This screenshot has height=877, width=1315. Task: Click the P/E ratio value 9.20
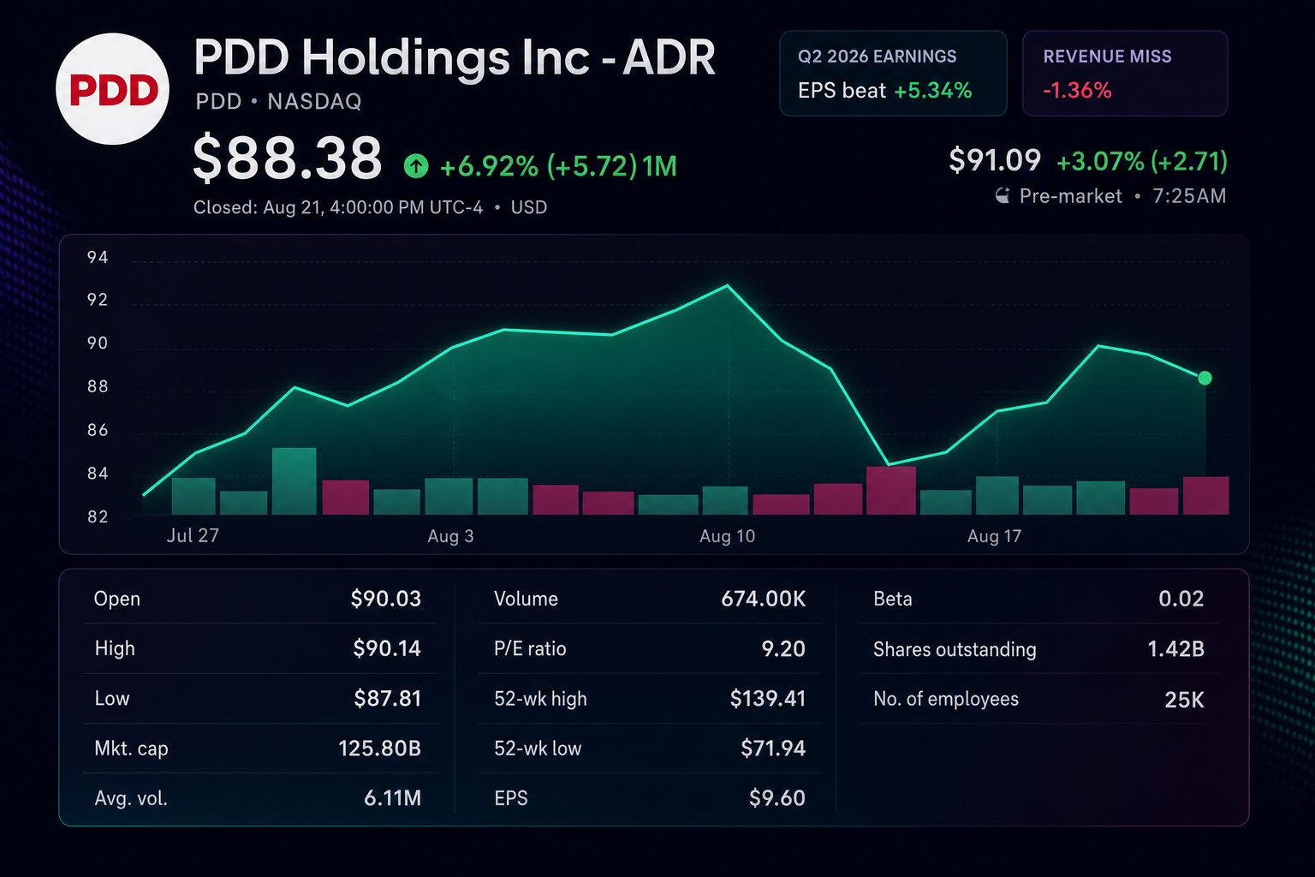783,648
